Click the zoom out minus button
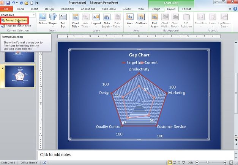 [x=197, y=163]
